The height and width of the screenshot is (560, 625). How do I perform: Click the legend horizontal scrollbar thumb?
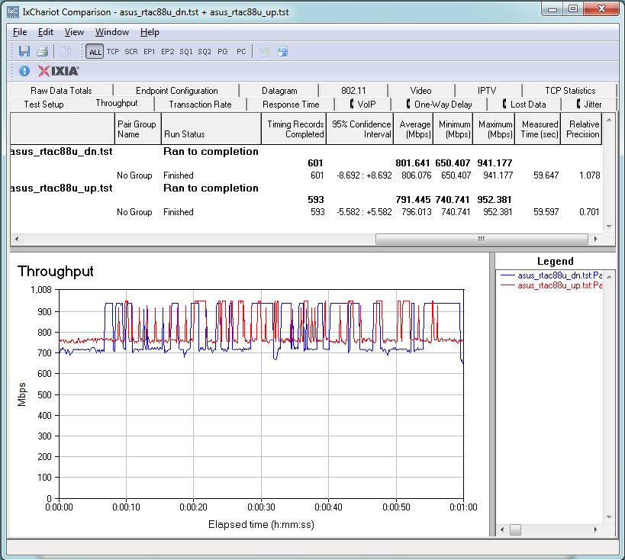(515, 529)
